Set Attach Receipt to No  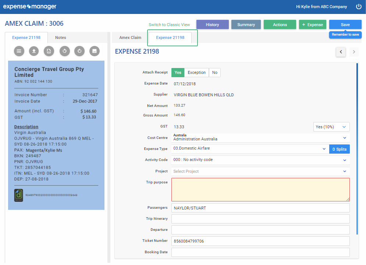click(215, 72)
